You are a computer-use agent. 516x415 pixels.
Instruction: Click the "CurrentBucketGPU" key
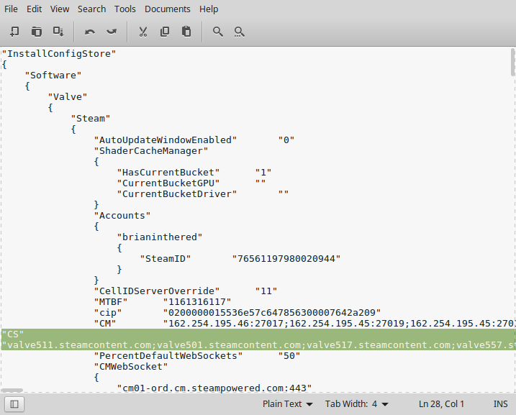168,183
